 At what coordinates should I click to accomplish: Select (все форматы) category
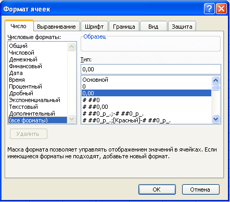pos(37,120)
